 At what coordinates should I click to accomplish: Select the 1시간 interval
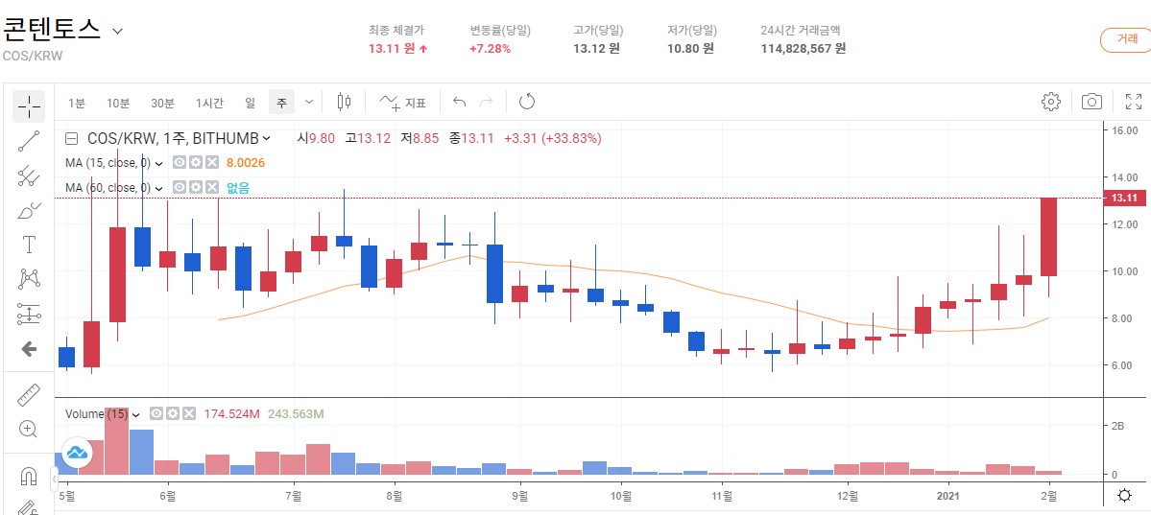pos(209,103)
